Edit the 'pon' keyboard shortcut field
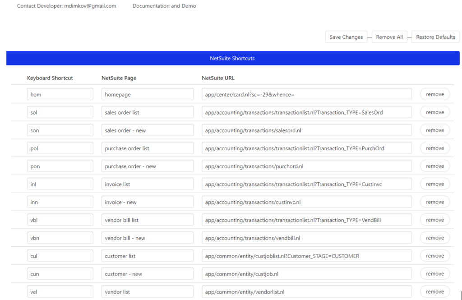The image size is (462, 300). click(x=60, y=166)
